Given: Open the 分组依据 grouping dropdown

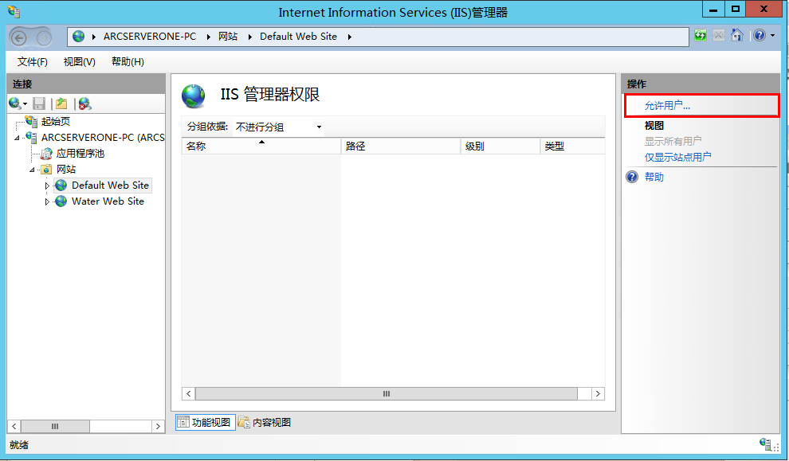Looking at the screenshot, I should (x=278, y=127).
